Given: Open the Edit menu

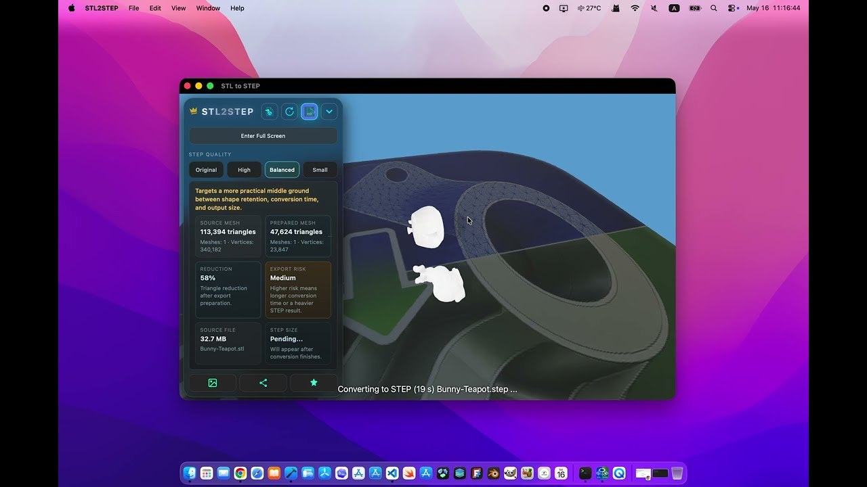Looking at the screenshot, I should coord(155,8).
